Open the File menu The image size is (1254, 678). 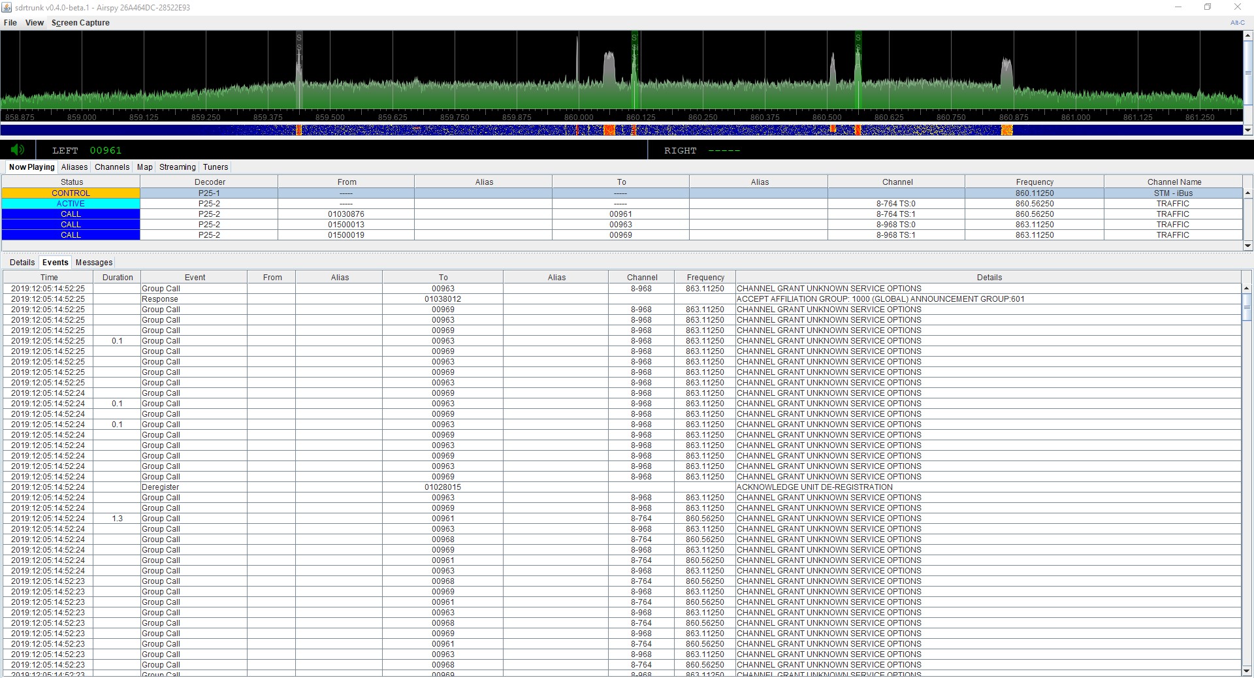pos(10,22)
